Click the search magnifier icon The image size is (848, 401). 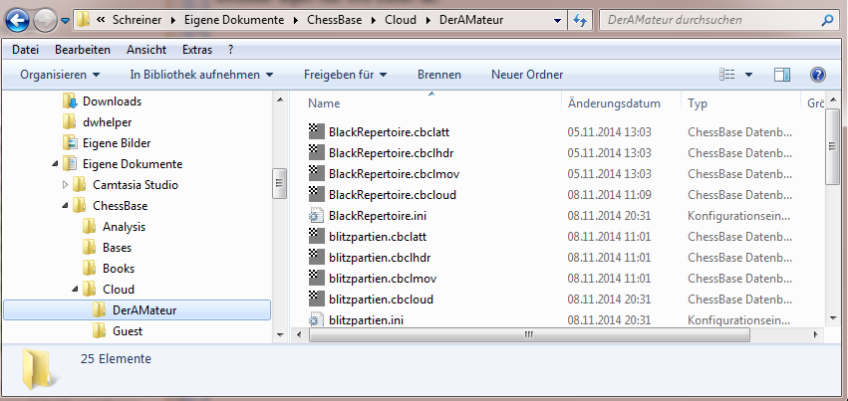coord(827,21)
